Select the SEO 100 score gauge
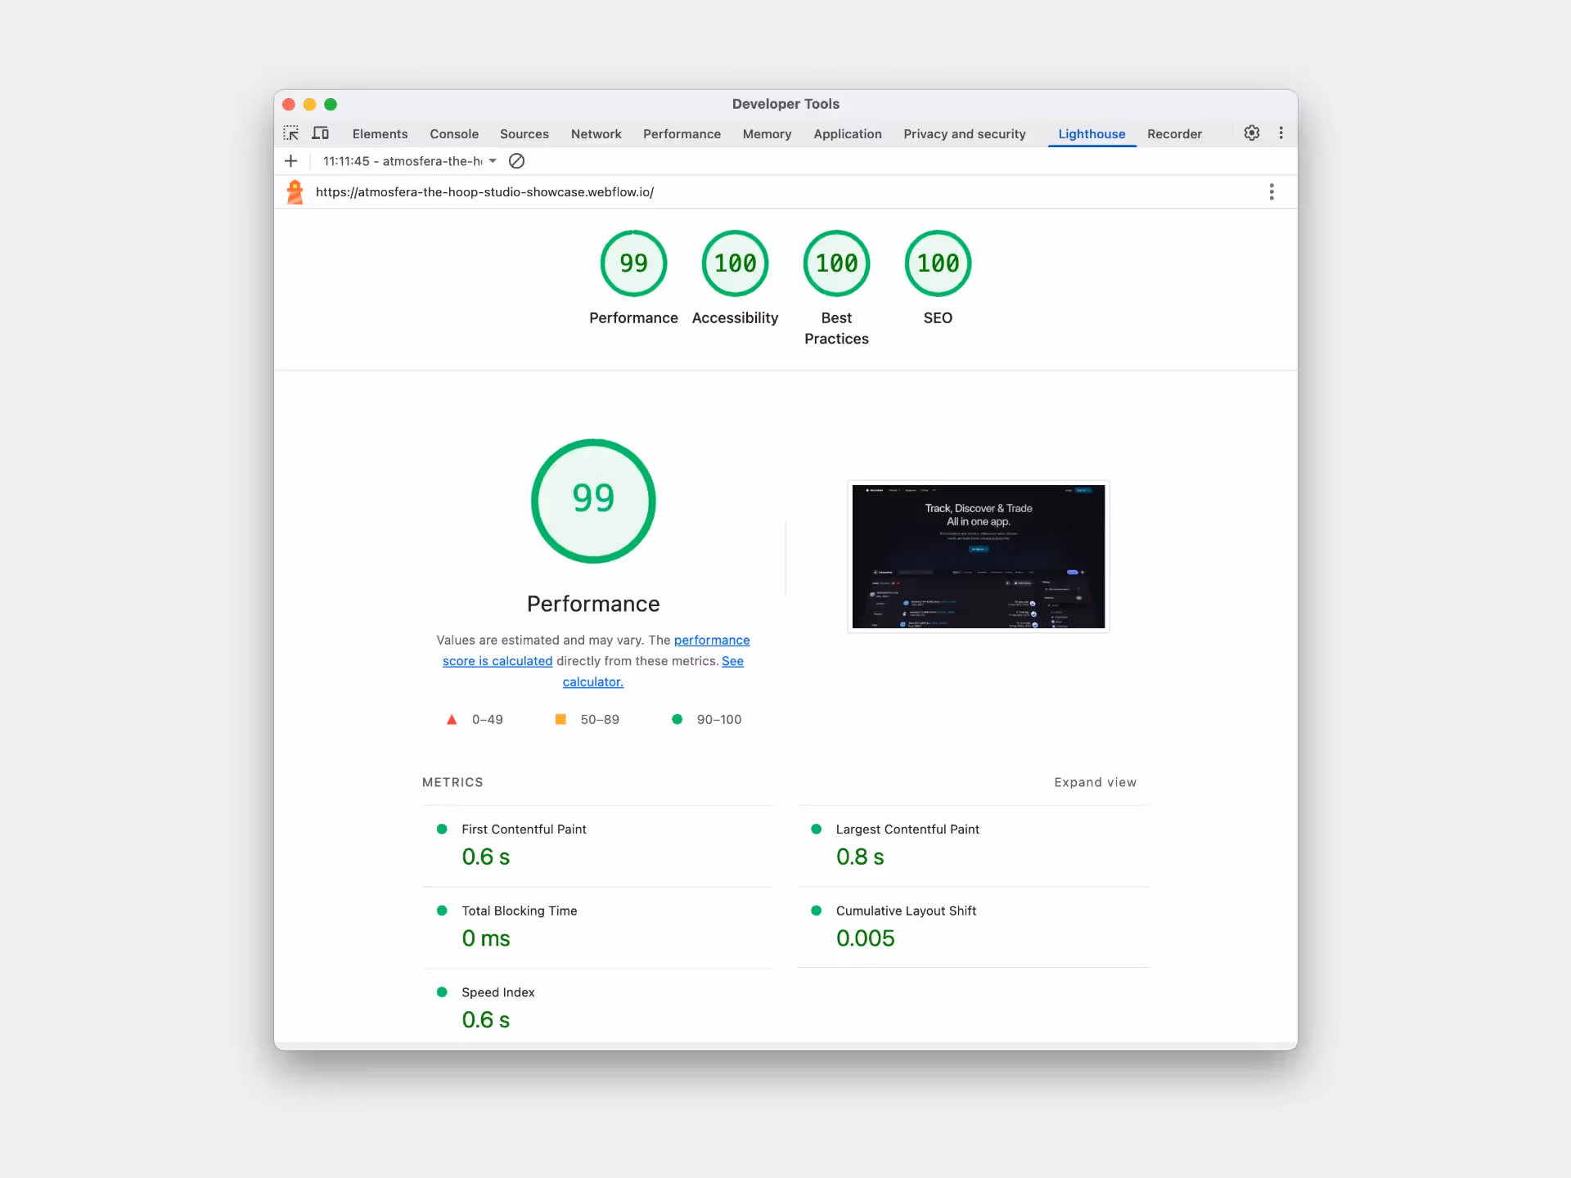Screen dimensions: 1571x1178 point(938,263)
